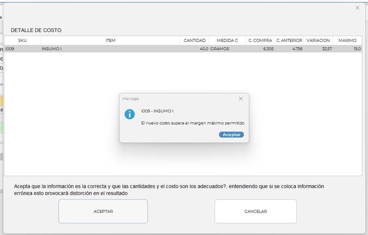Click the GRAMOS measure cell

[x=227, y=49]
